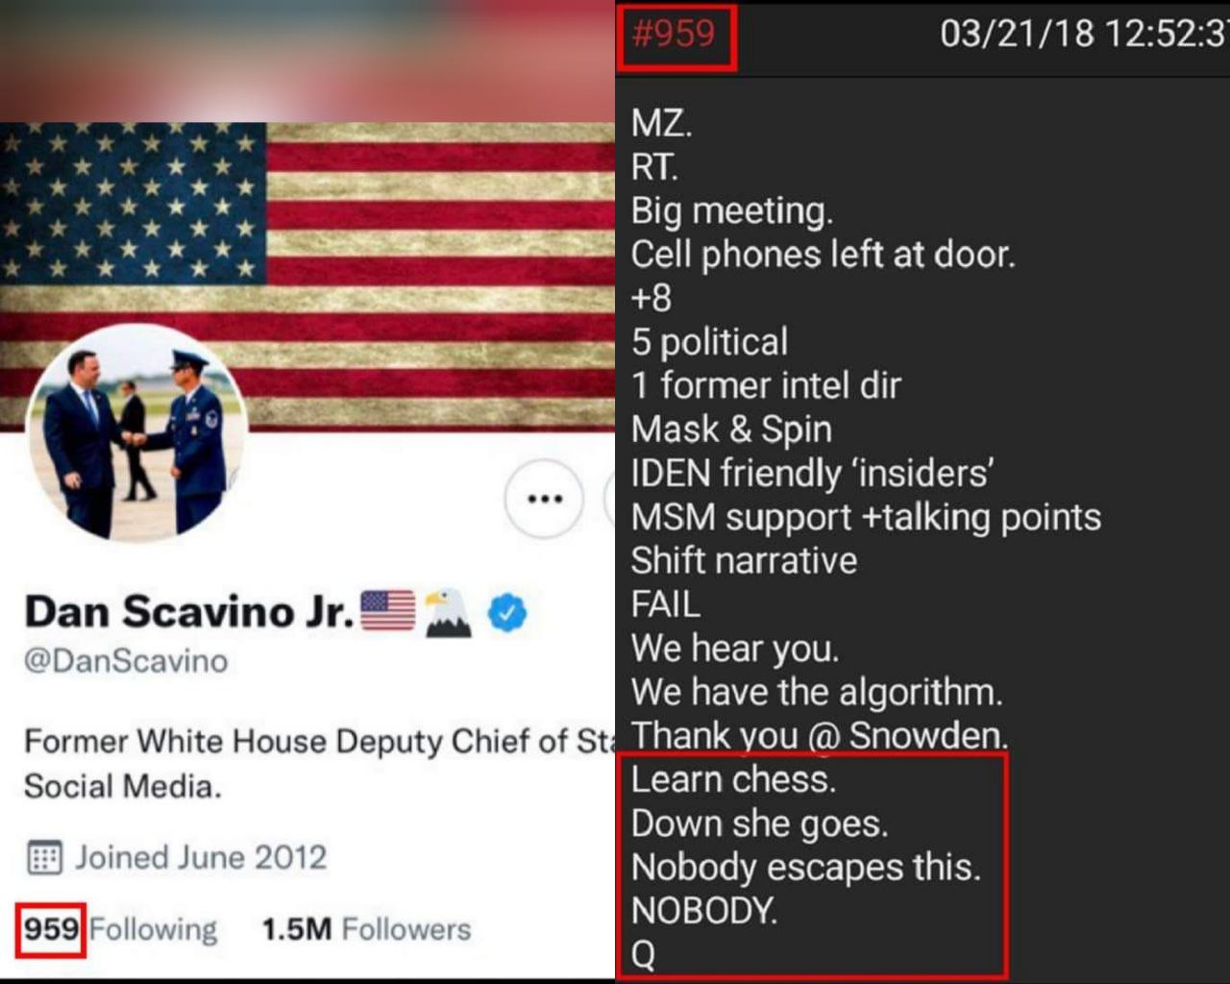Click the Dan Scavino Jr. display name
The width and height of the screenshot is (1230, 984).
pos(189,611)
